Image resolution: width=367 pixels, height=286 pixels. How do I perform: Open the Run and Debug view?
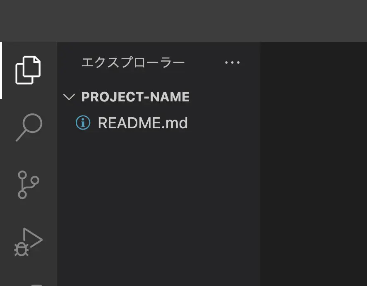[28, 242]
